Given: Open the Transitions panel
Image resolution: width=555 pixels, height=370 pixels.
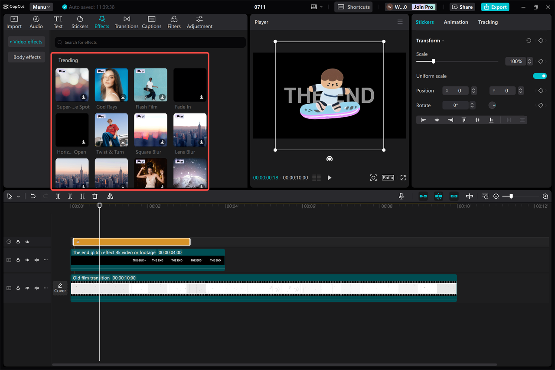Looking at the screenshot, I should point(127,22).
